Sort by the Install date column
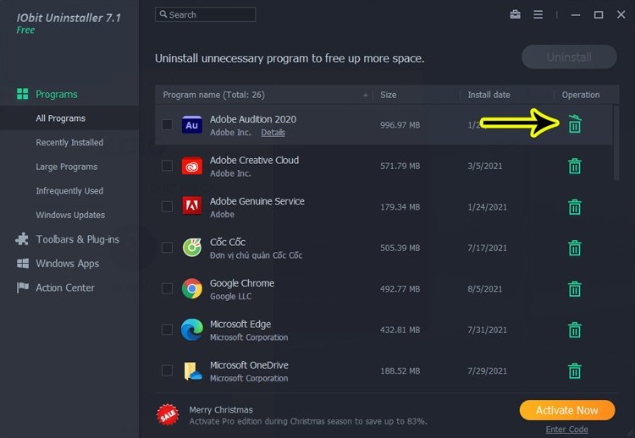635x438 pixels. tap(489, 95)
